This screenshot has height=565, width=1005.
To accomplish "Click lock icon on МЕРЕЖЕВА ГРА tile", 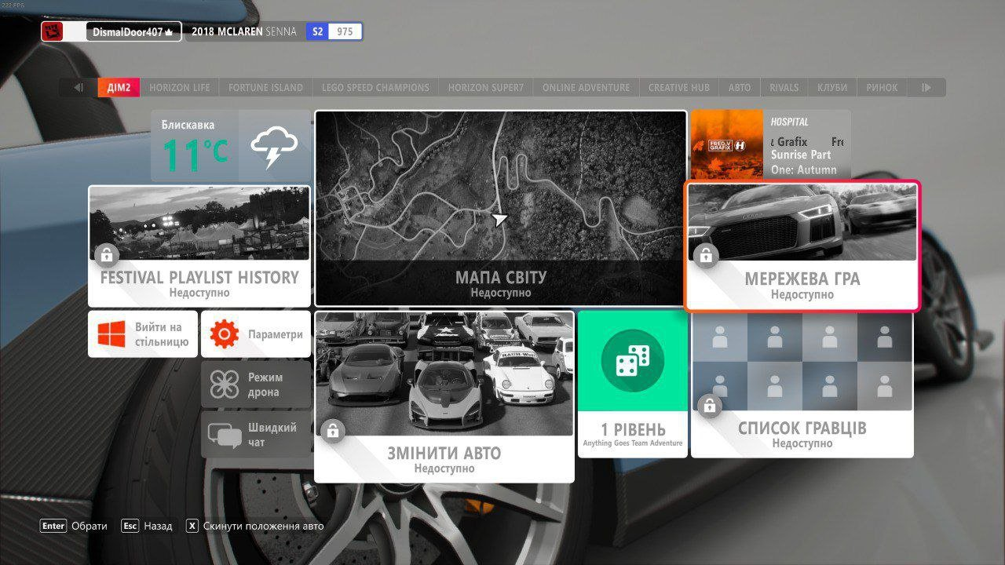I will 705,255.
